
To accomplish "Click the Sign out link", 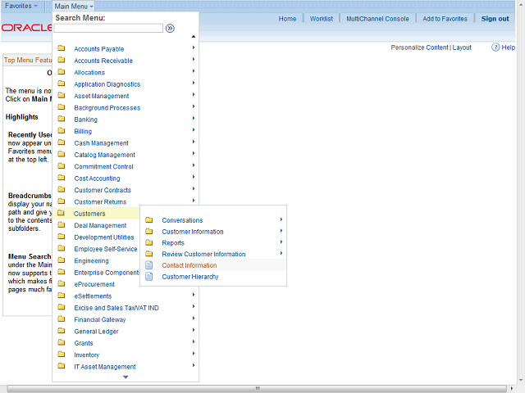I will coord(495,19).
